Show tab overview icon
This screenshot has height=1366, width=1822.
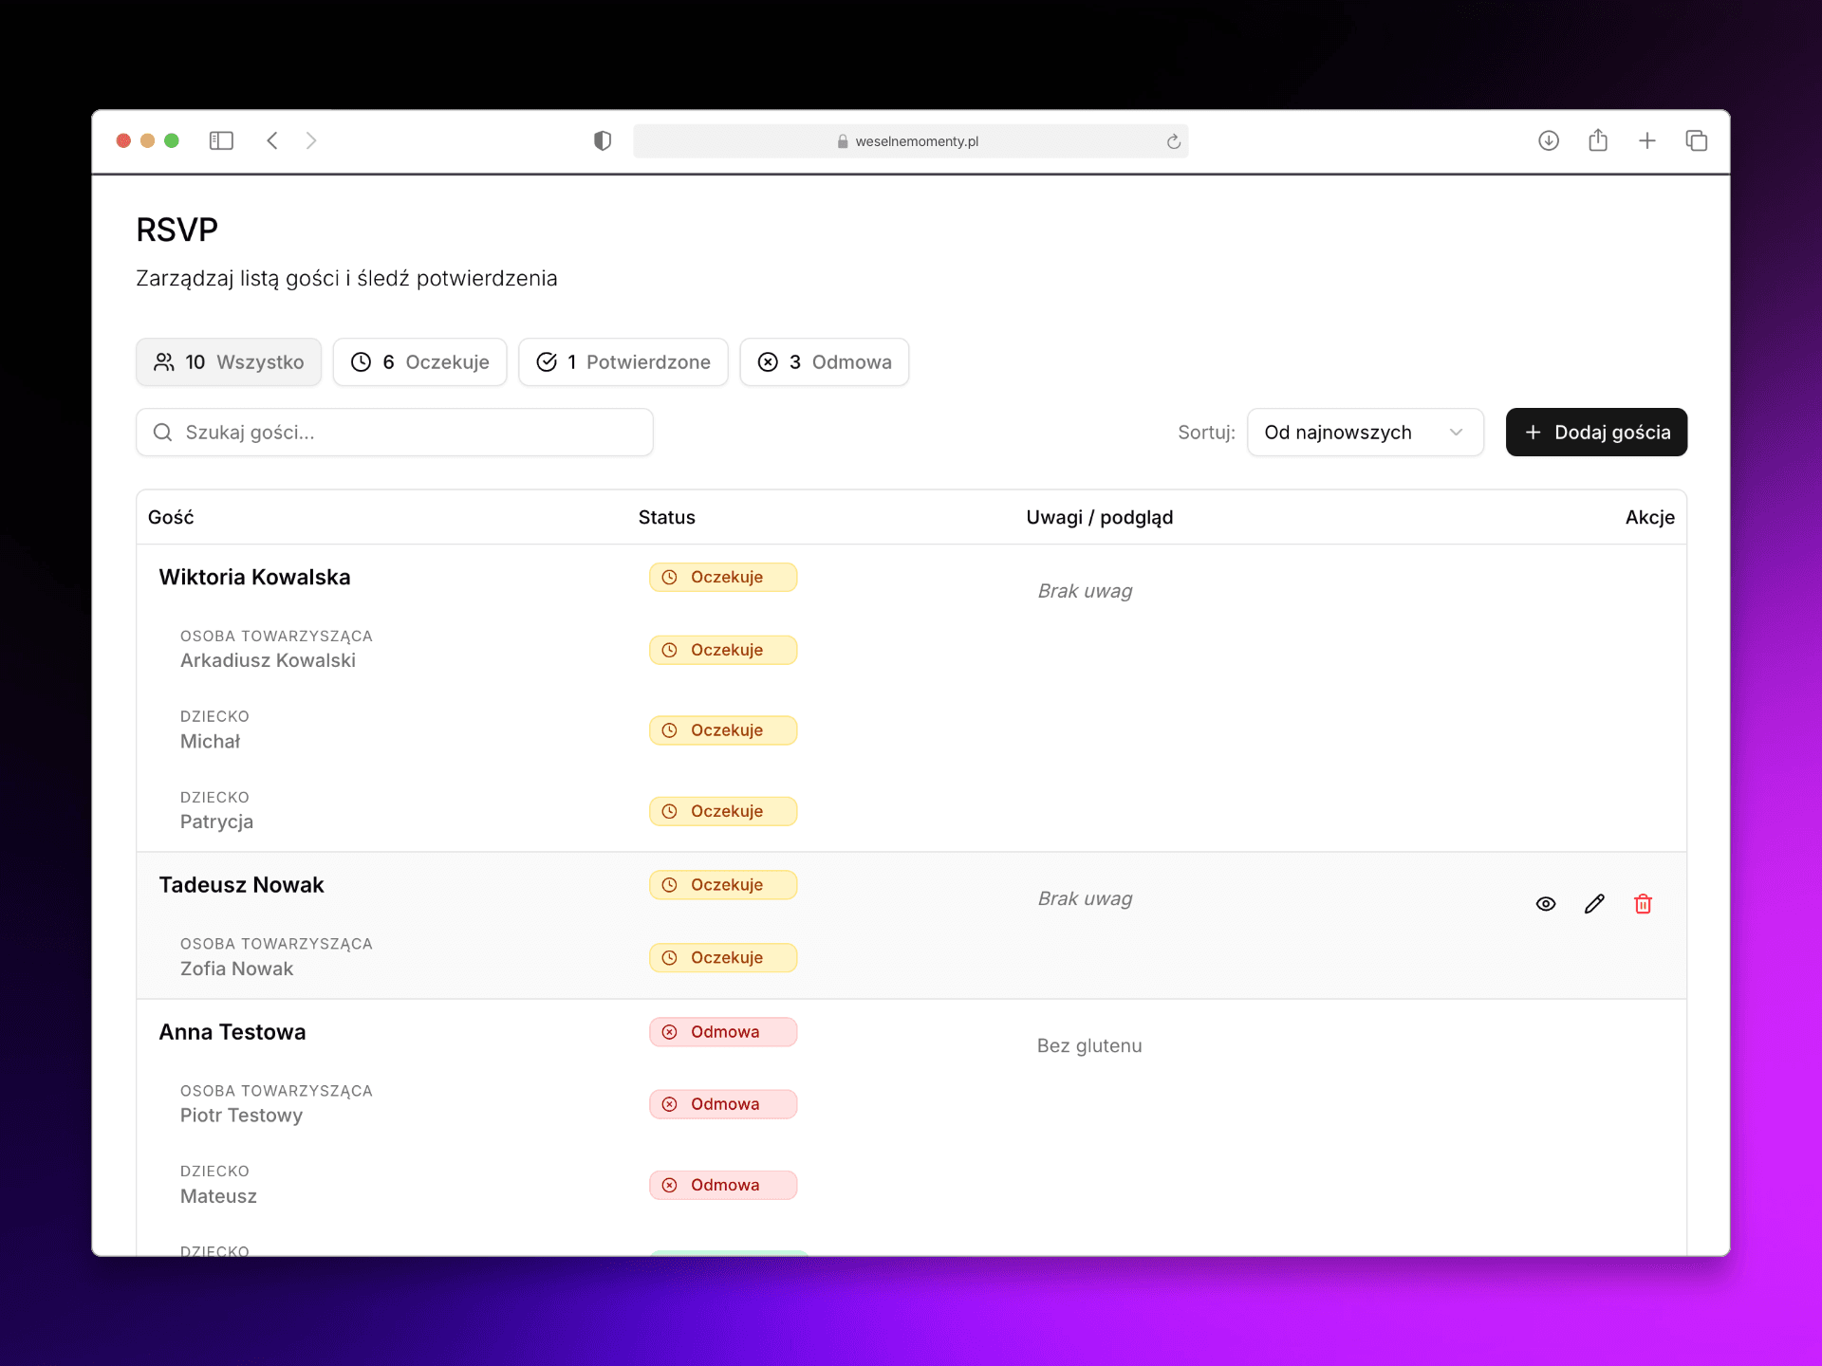(x=1697, y=140)
